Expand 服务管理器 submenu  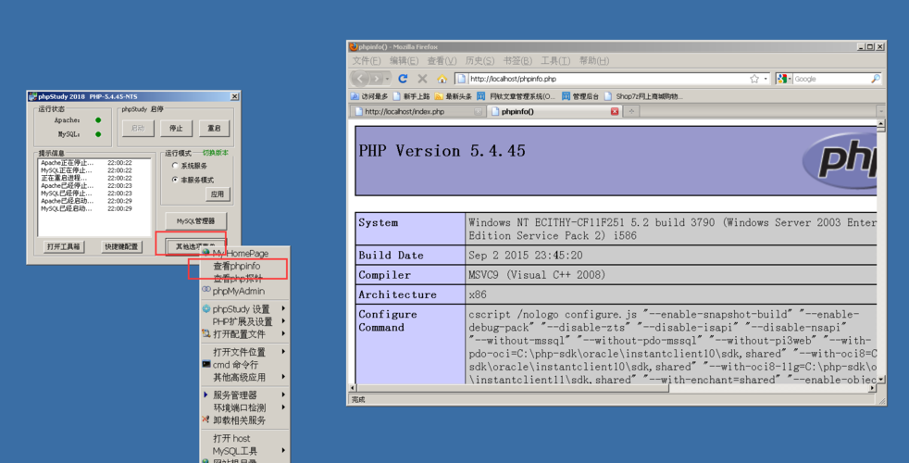[x=244, y=394]
